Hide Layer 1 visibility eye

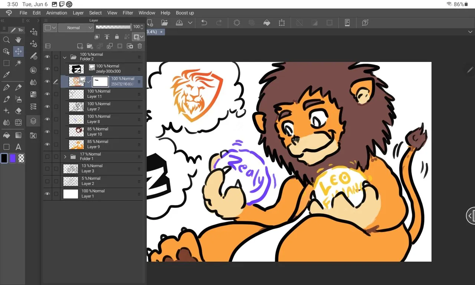[47, 194]
